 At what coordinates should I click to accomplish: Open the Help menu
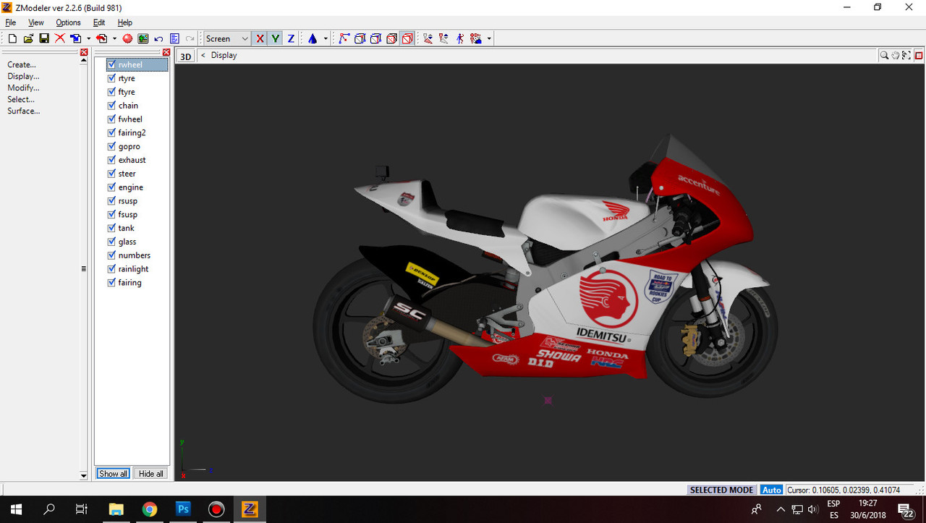125,22
